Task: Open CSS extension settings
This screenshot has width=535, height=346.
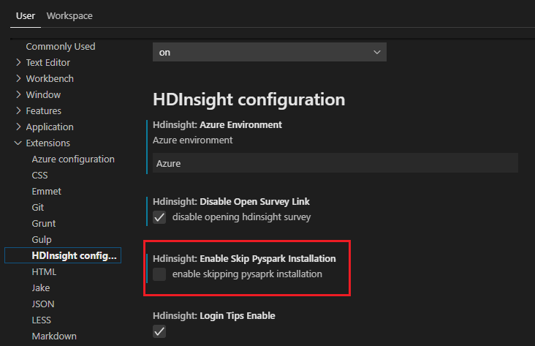Action: point(39,176)
